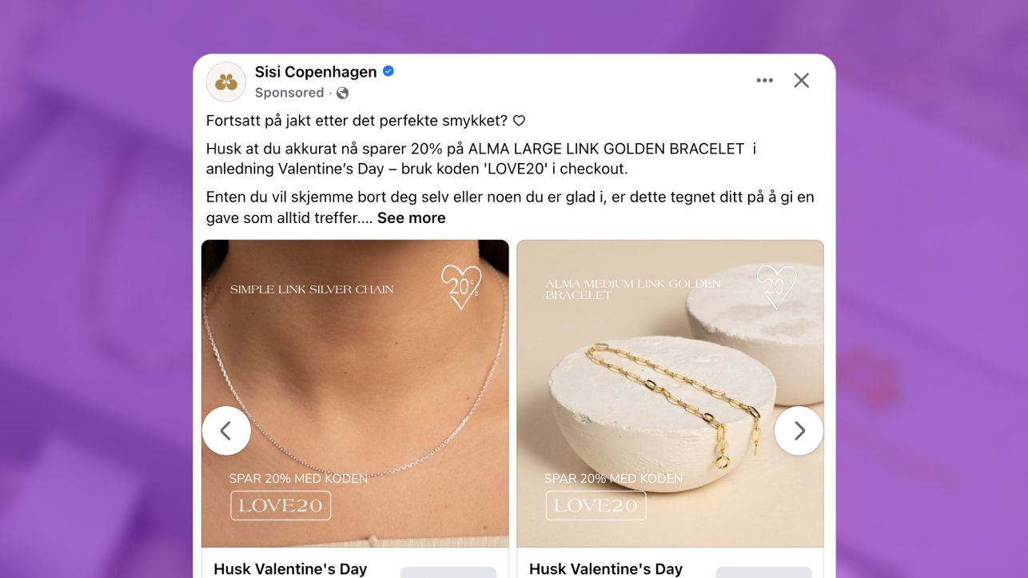Click LOVE20 code box on bracelet card

click(596, 505)
